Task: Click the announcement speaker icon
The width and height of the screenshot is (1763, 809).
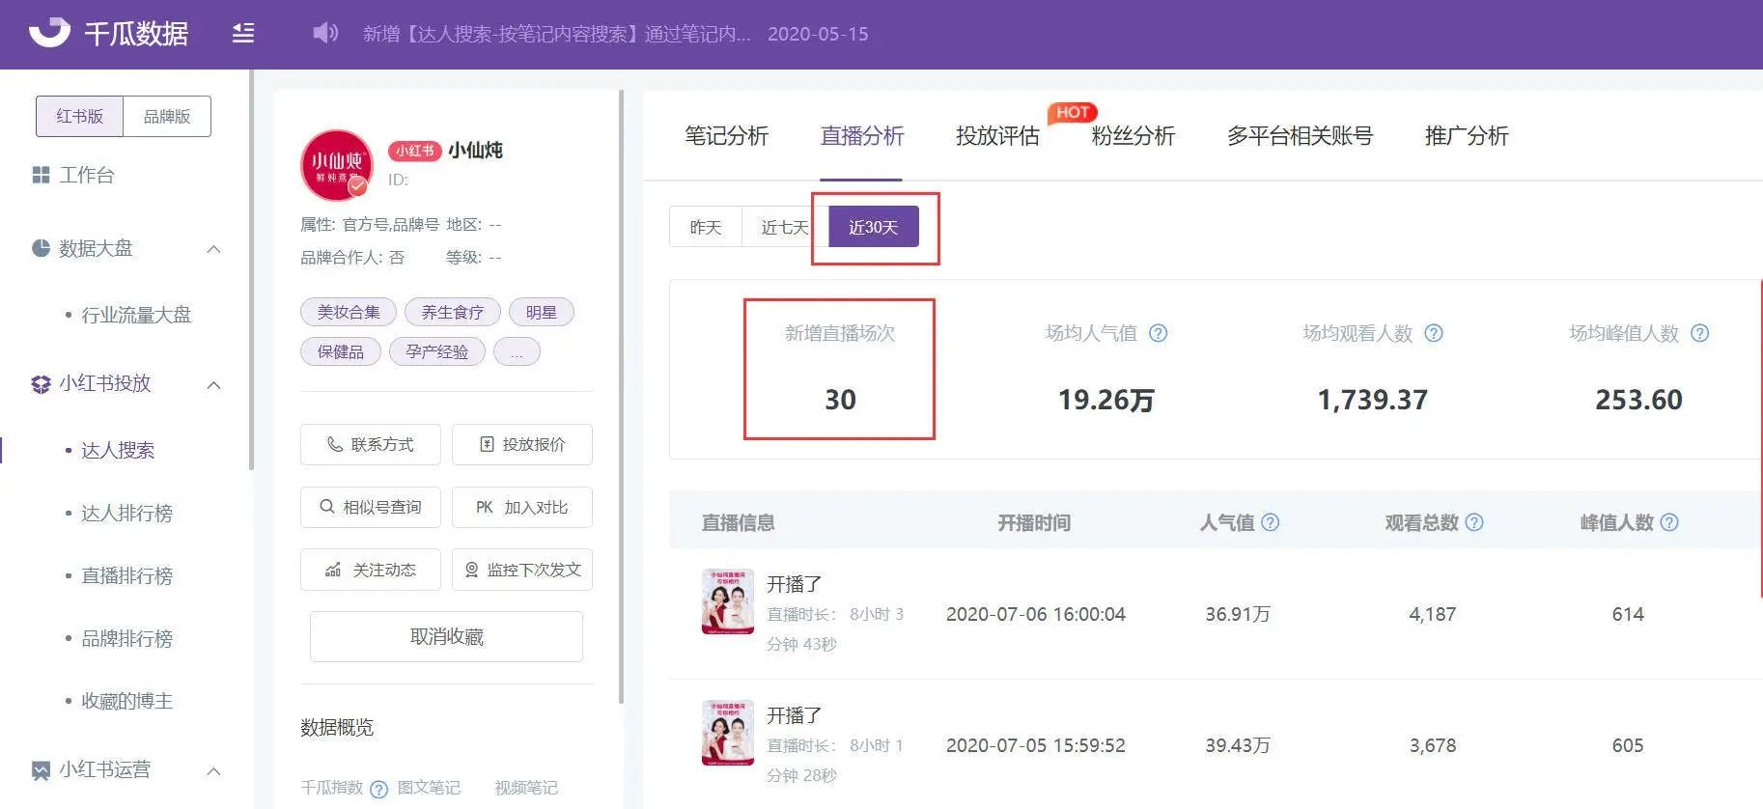Action: pyautogui.click(x=325, y=34)
